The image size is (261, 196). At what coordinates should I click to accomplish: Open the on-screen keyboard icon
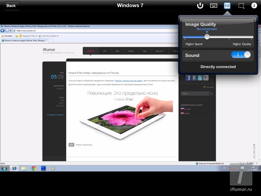(214, 6)
